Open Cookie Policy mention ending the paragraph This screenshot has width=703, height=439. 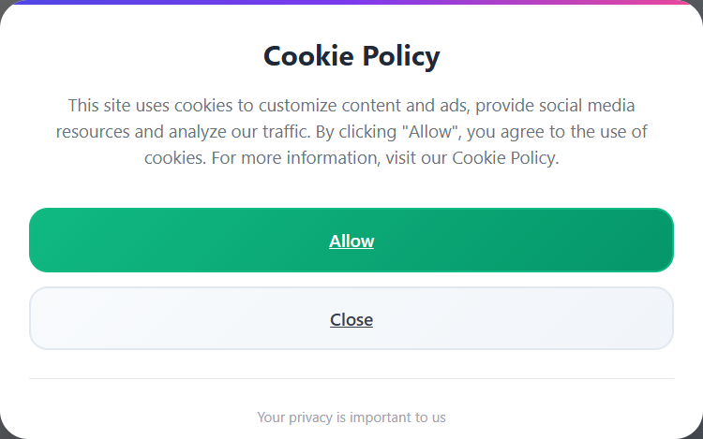pos(504,157)
